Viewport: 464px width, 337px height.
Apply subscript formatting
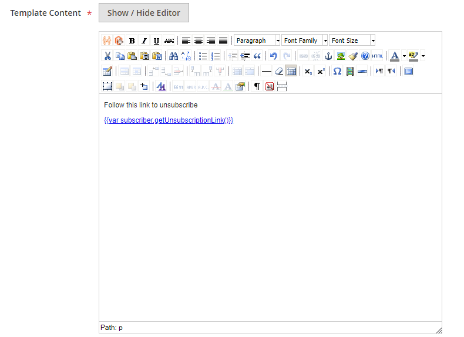point(308,71)
